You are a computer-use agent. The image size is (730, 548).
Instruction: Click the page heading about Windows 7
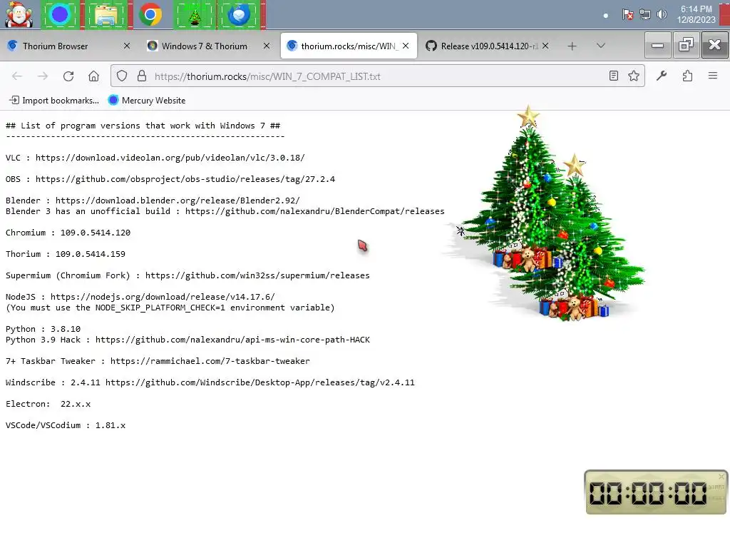(x=143, y=126)
